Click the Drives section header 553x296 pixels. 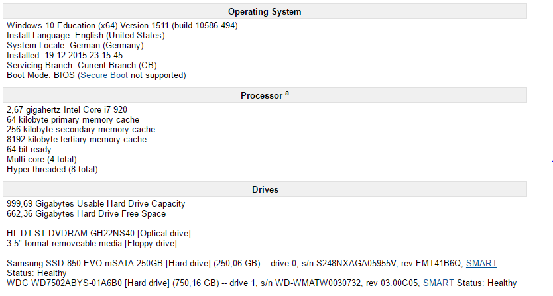(x=265, y=189)
